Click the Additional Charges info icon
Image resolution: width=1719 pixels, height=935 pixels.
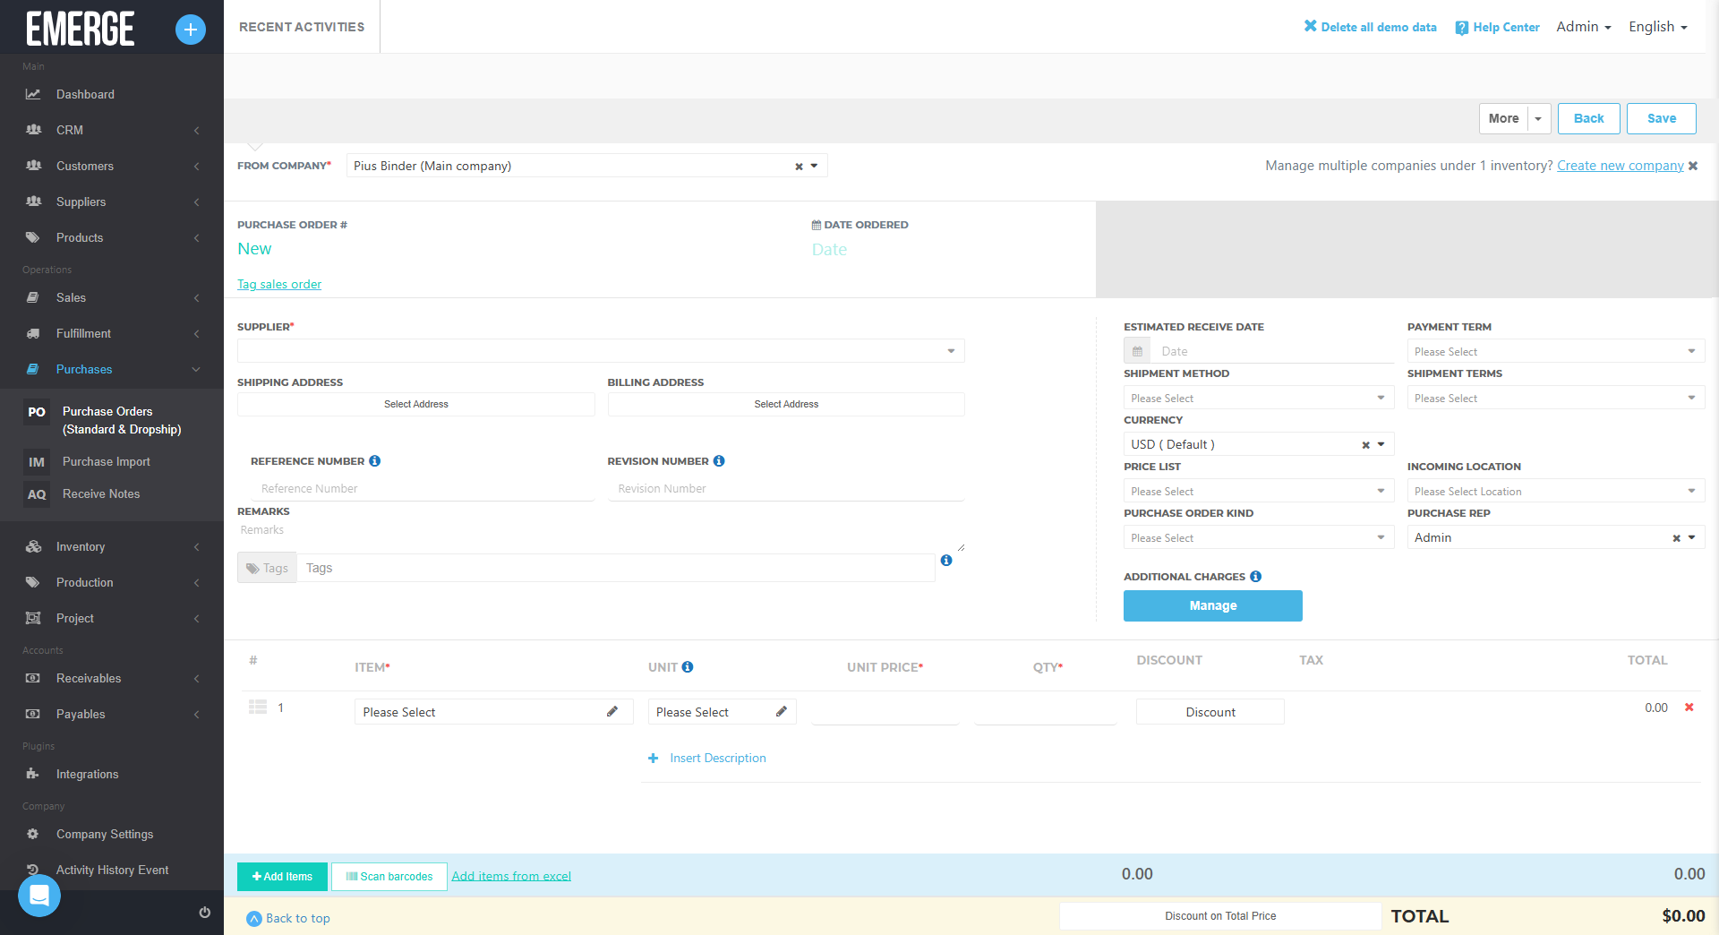tap(1256, 577)
